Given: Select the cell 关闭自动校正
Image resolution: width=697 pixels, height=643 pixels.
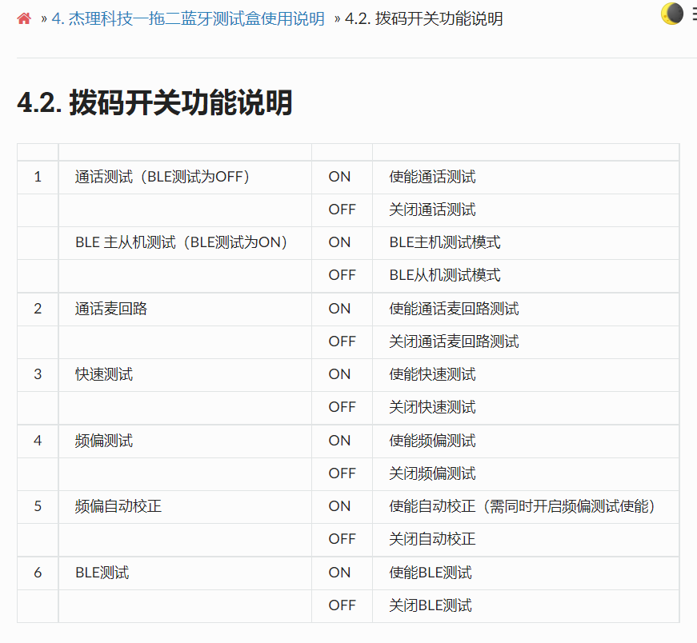Looking at the screenshot, I should click(x=526, y=540).
